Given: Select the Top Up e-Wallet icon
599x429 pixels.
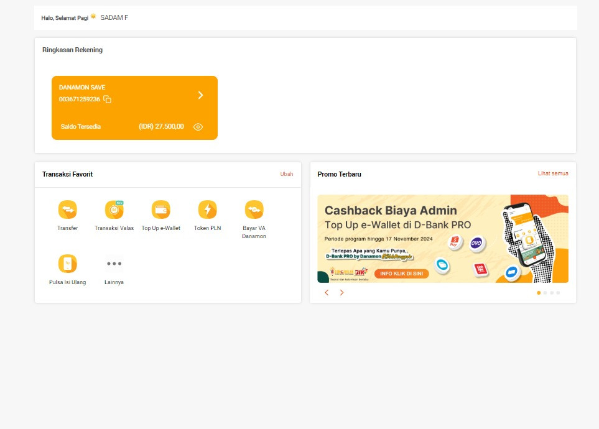Looking at the screenshot, I should pyautogui.click(x=161, y=210).
